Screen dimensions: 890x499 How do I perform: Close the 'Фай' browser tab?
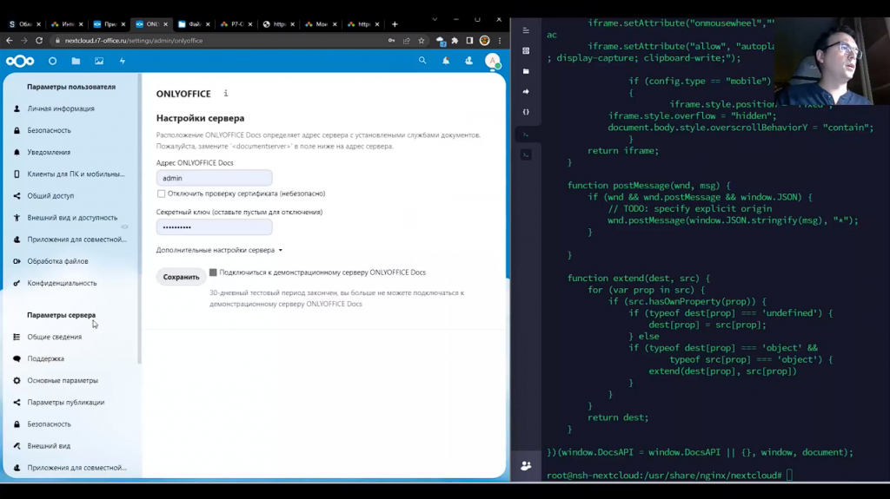pyautogui.click(x=208, y=24)
